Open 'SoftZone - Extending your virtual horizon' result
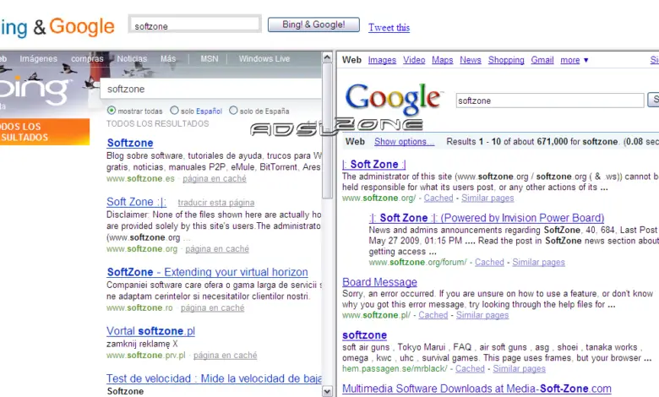The image size is (659, 397). tap(207, 272)
